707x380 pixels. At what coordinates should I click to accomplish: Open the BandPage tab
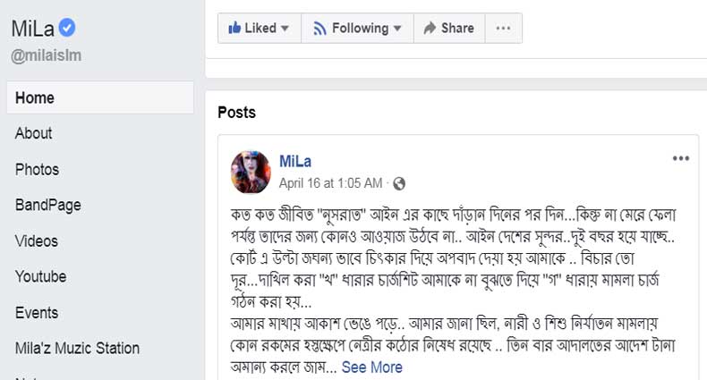click(48, 205)
